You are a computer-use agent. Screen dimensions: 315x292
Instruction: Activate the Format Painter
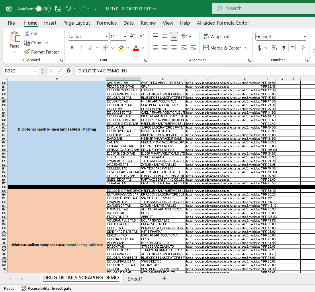pyautogui.click(x=41, y=52)
